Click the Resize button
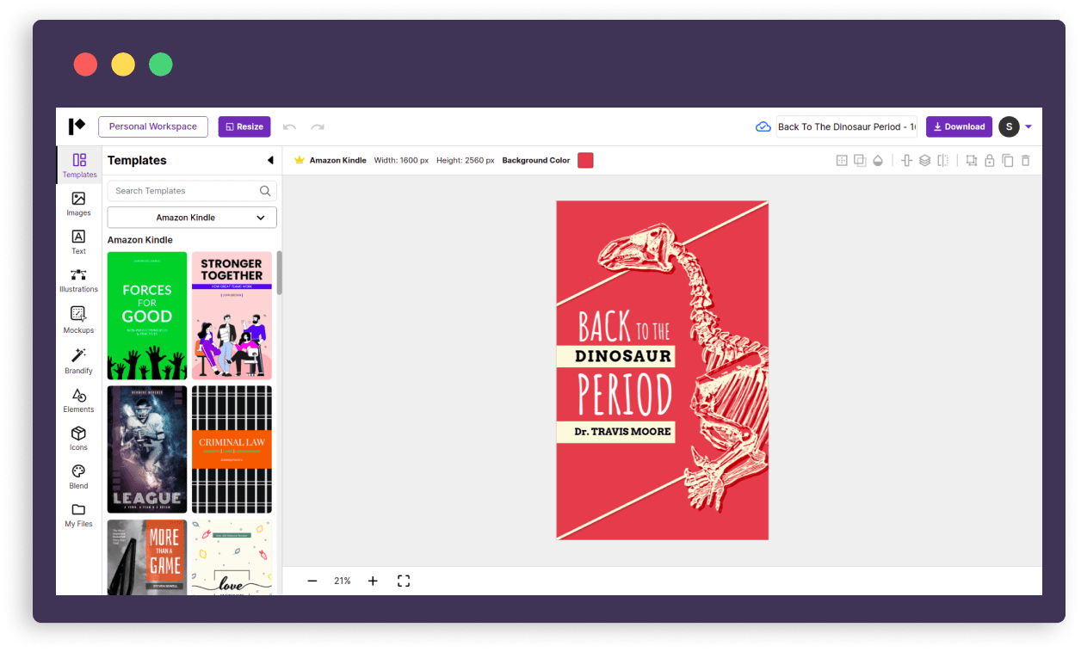The image size is (1081, 652). click(x=244, y=126)
